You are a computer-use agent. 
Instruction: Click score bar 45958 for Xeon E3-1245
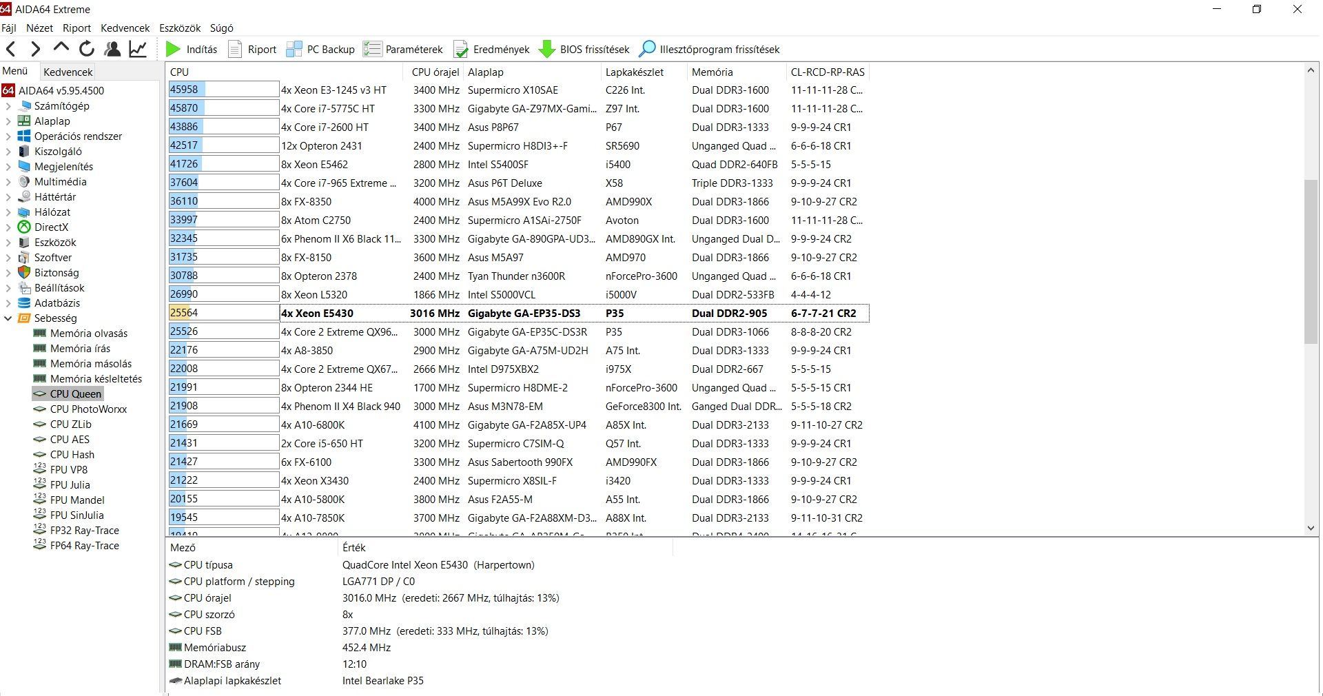pos(223,90)
